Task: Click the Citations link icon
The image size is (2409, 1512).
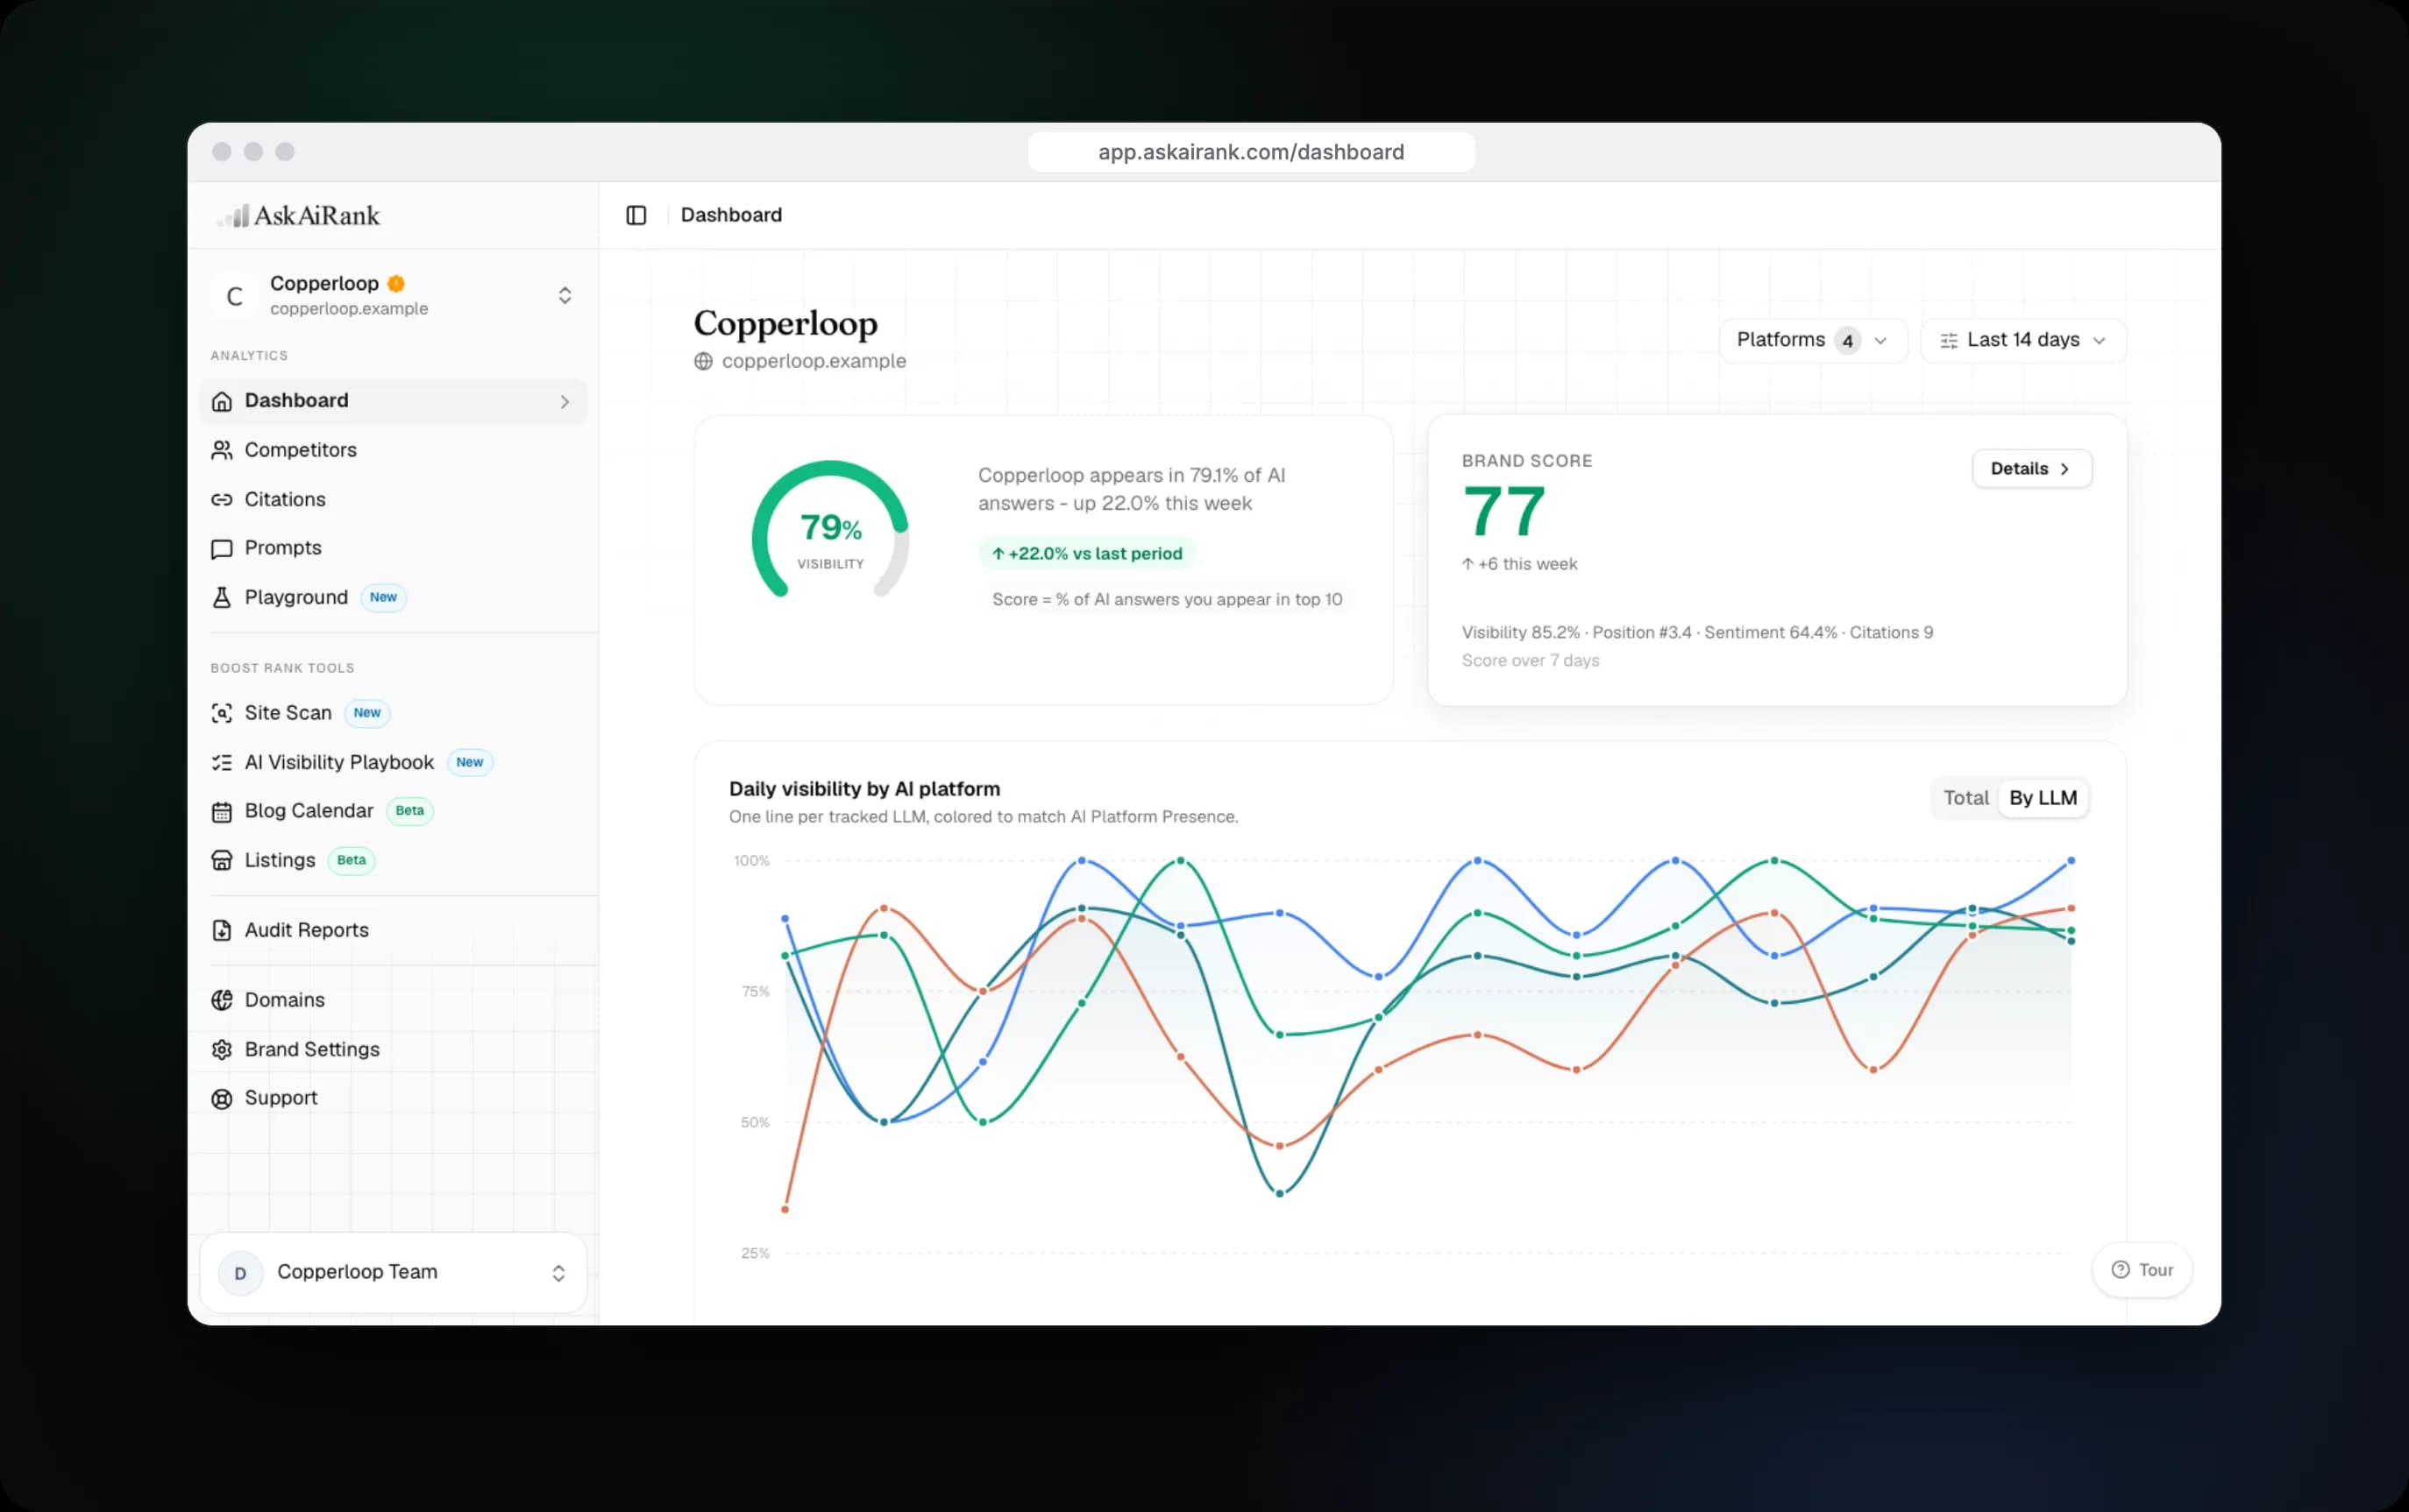Action: 222,499
